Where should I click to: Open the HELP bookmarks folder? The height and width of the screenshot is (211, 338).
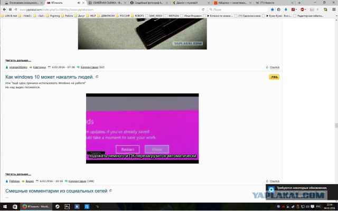click(x=91, y=16)
